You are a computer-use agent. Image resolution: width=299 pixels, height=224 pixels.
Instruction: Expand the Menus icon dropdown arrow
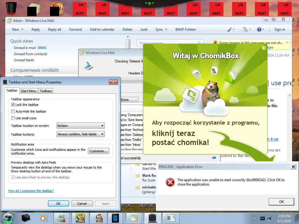click(250, 29)
